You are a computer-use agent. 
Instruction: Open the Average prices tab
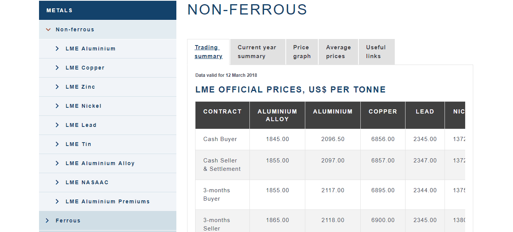(338, 52)
